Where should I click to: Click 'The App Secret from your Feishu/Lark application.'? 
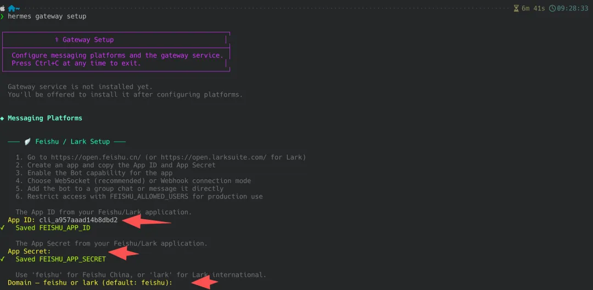point(111,243)
